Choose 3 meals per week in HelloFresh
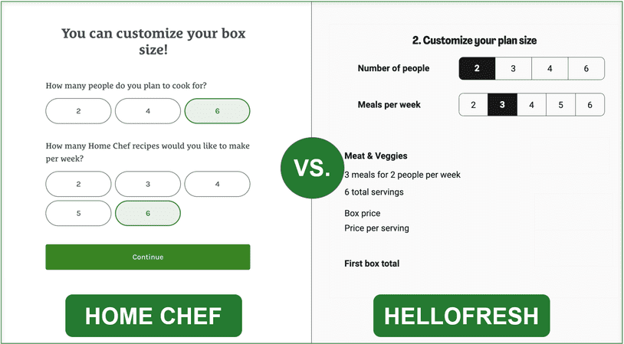Viewport: 624px width, 344px height. pyautogui.click(x=502, y=105)
